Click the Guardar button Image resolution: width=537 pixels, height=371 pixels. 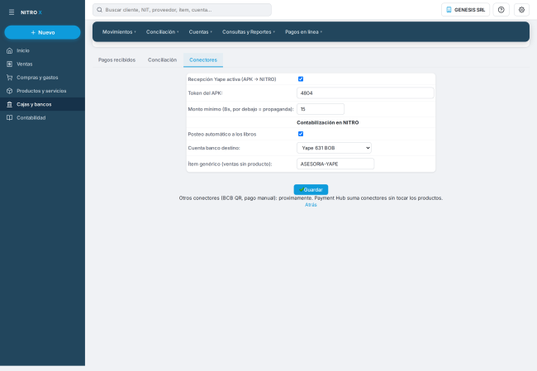coord(311,189)
